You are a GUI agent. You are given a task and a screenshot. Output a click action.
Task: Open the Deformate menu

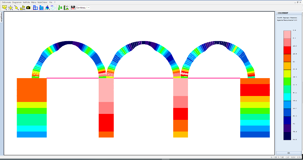tap(7, 2)
